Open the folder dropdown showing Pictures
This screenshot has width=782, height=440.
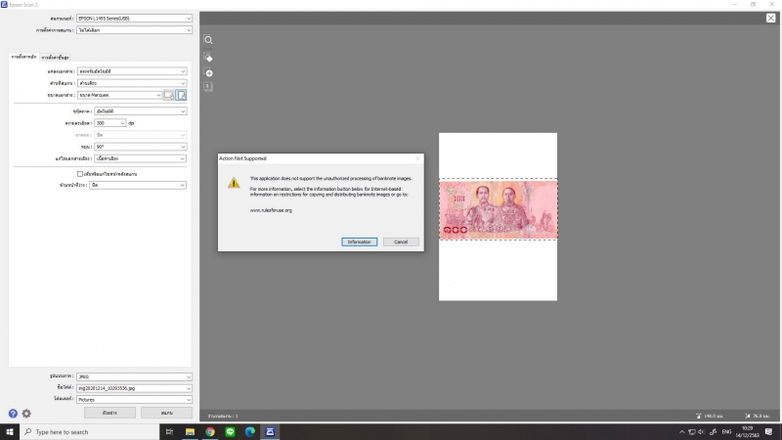coord(134,400)
